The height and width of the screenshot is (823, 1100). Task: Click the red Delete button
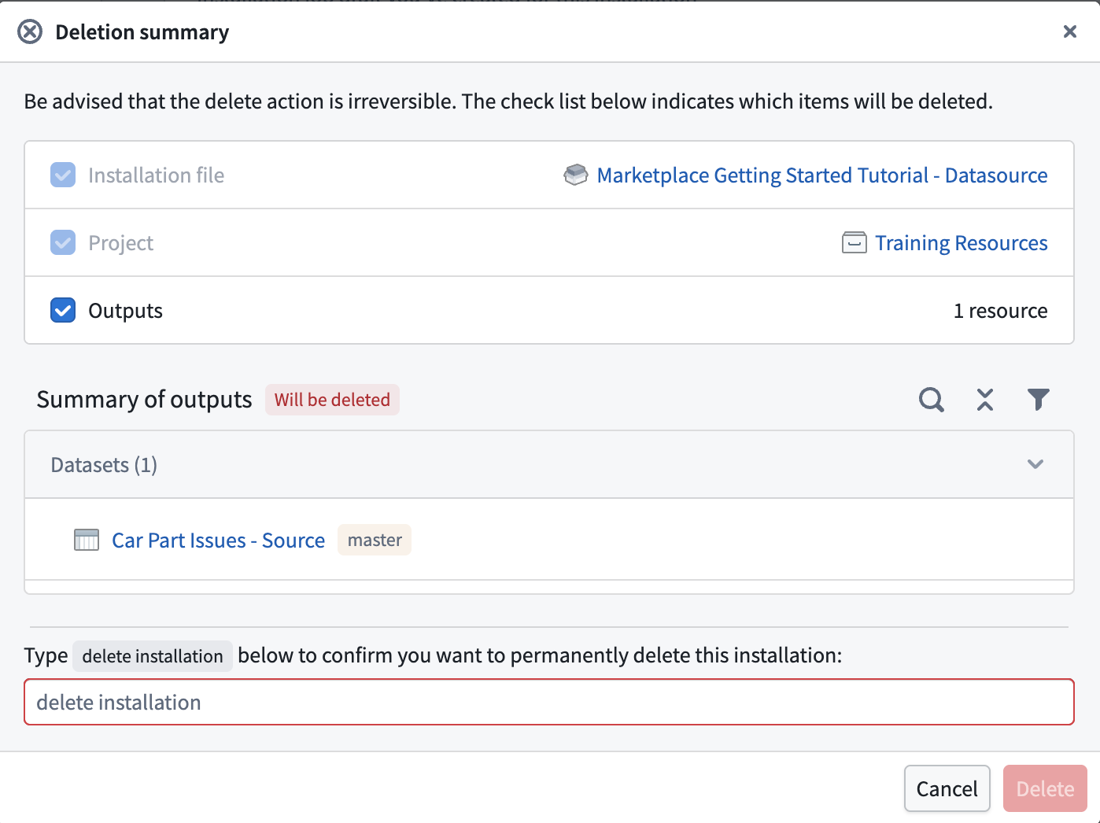click(x=1045, y=788)
